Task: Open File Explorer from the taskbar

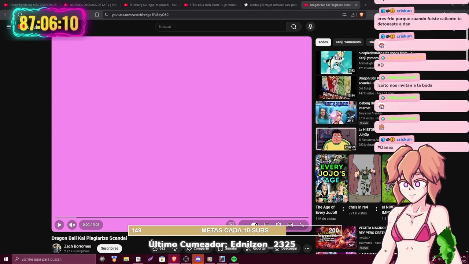Action: (126, 259)
